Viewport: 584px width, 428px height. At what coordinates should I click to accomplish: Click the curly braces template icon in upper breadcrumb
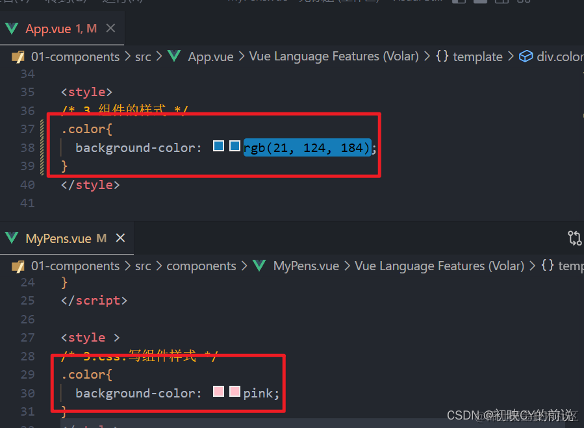442,57
